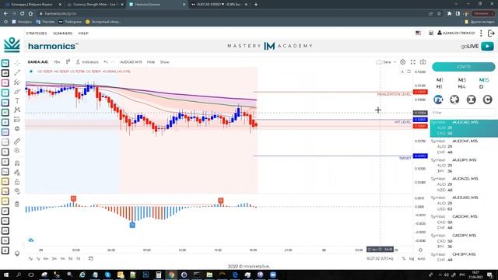
Task: Open the Indicators dialog
Action: 87,62
